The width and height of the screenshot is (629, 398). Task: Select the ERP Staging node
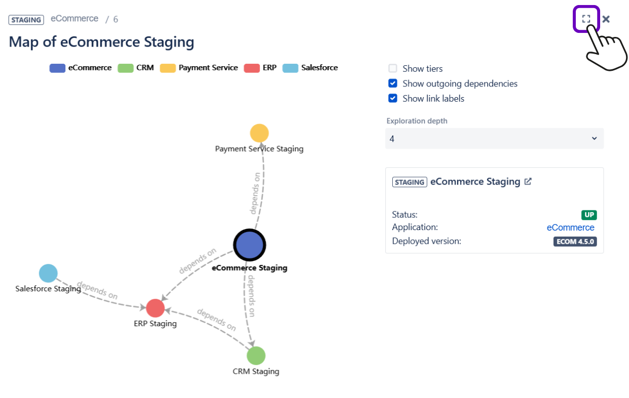pyautogui.click(x=155, y=308)
